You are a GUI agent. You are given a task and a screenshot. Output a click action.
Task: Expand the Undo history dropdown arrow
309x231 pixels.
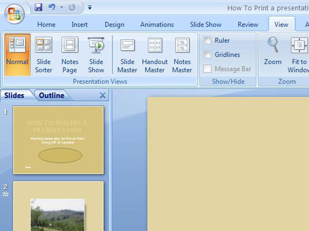tap(61, 8)
